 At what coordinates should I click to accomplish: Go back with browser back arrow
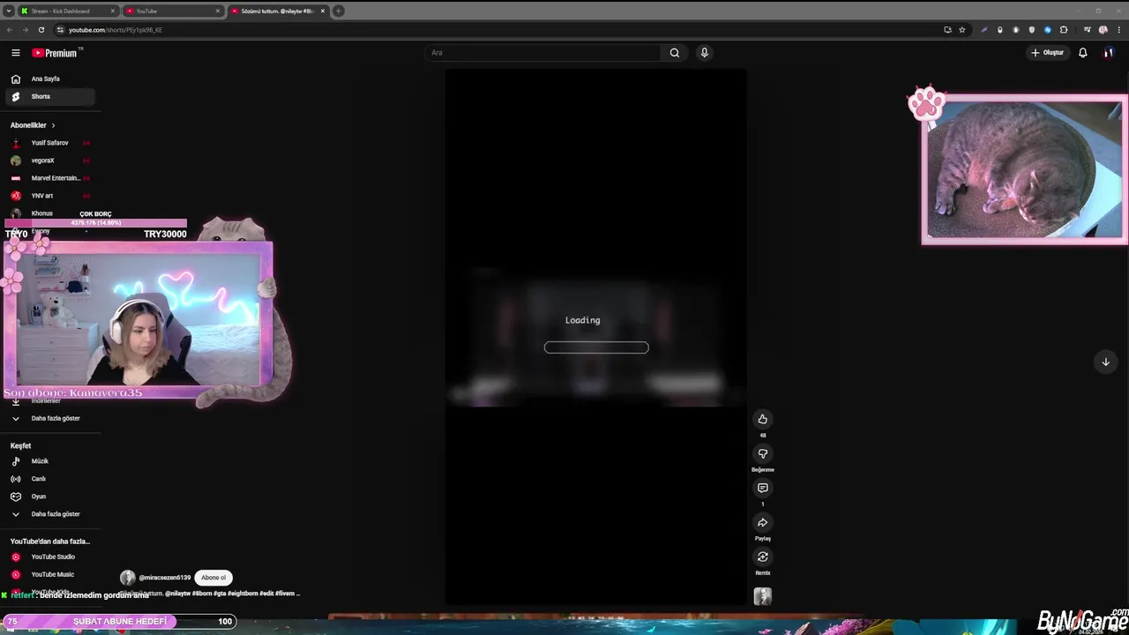click(10, 30)
